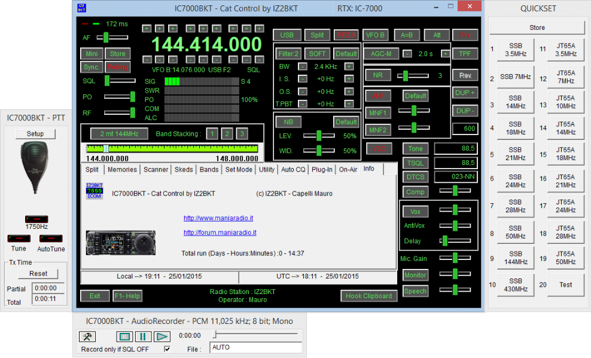Toggle the VSC function
The height and width of the screenshot is (358, 591).
coord(379,148)
